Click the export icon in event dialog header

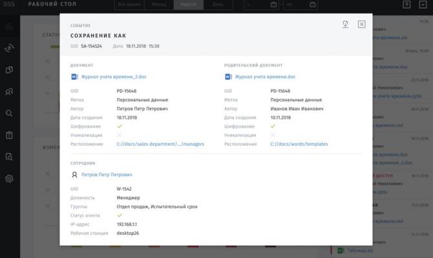tap(345, 25)
